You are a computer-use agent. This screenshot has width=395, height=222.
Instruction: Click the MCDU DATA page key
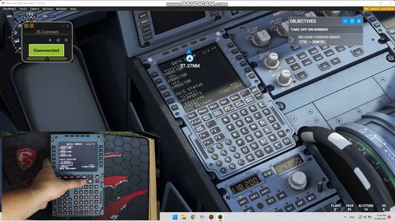[x=235, y=97]
